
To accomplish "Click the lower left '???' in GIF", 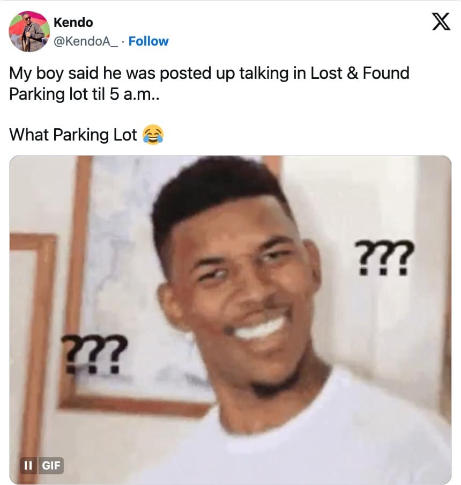I will pyautogui.click(x=94, y=354).
